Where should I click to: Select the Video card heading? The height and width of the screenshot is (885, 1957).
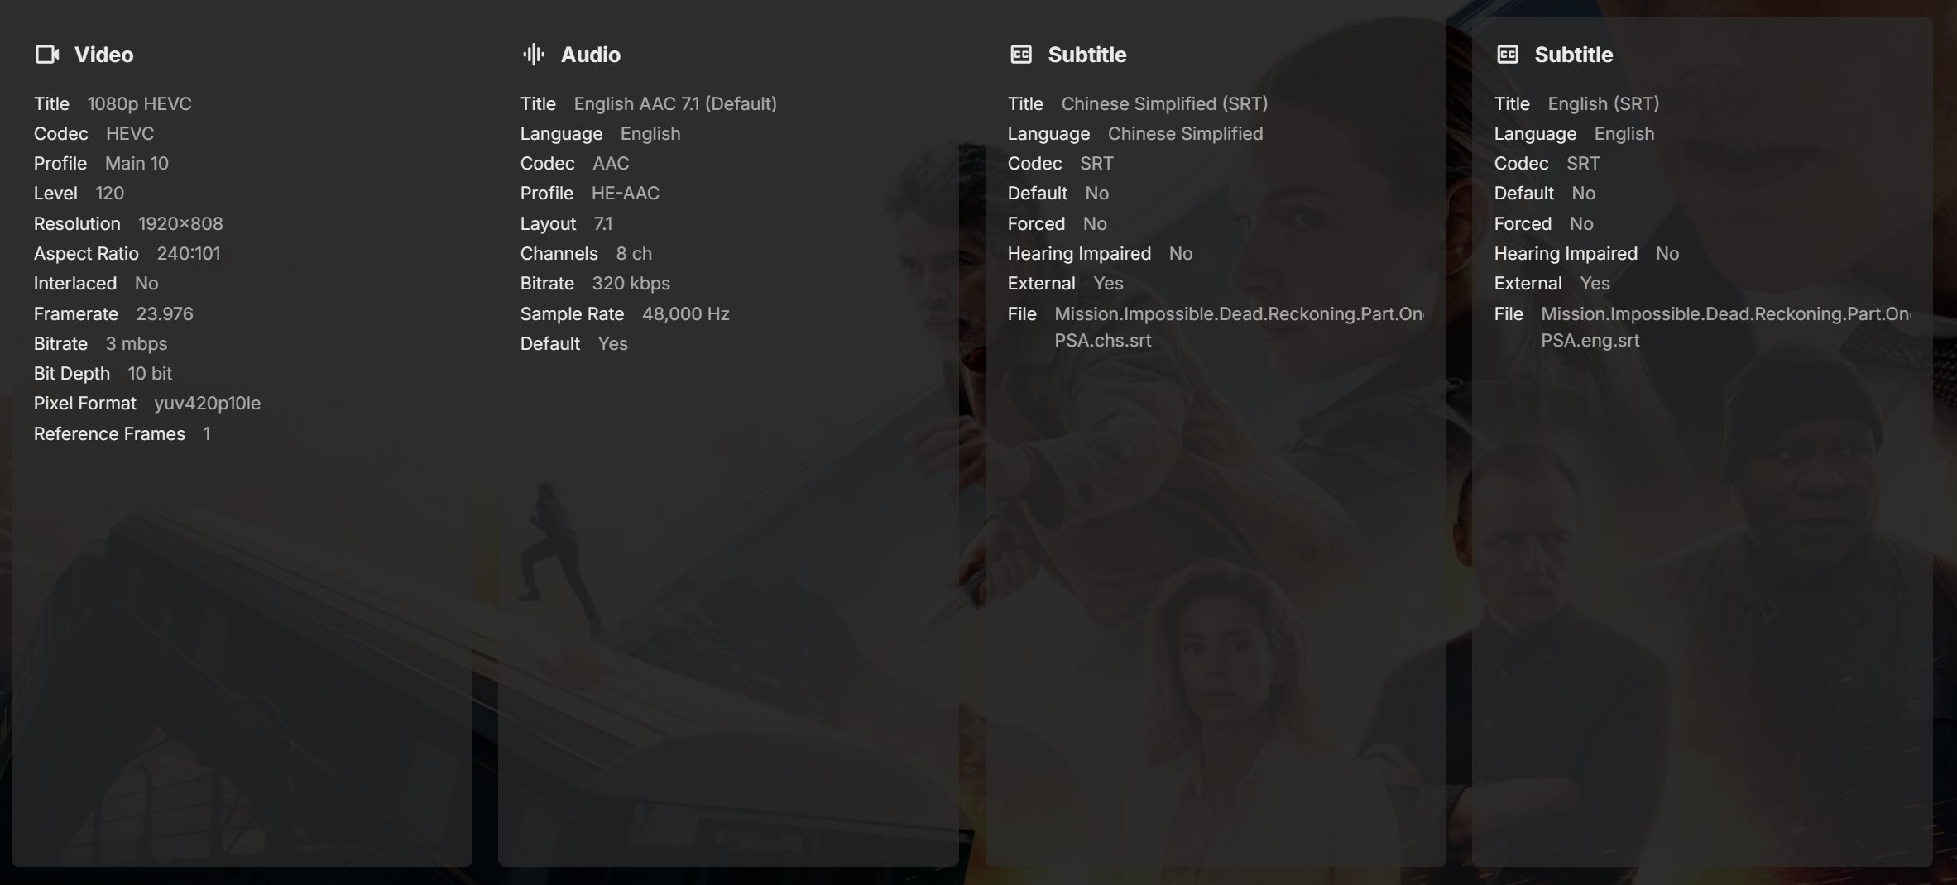click(103, 55)
